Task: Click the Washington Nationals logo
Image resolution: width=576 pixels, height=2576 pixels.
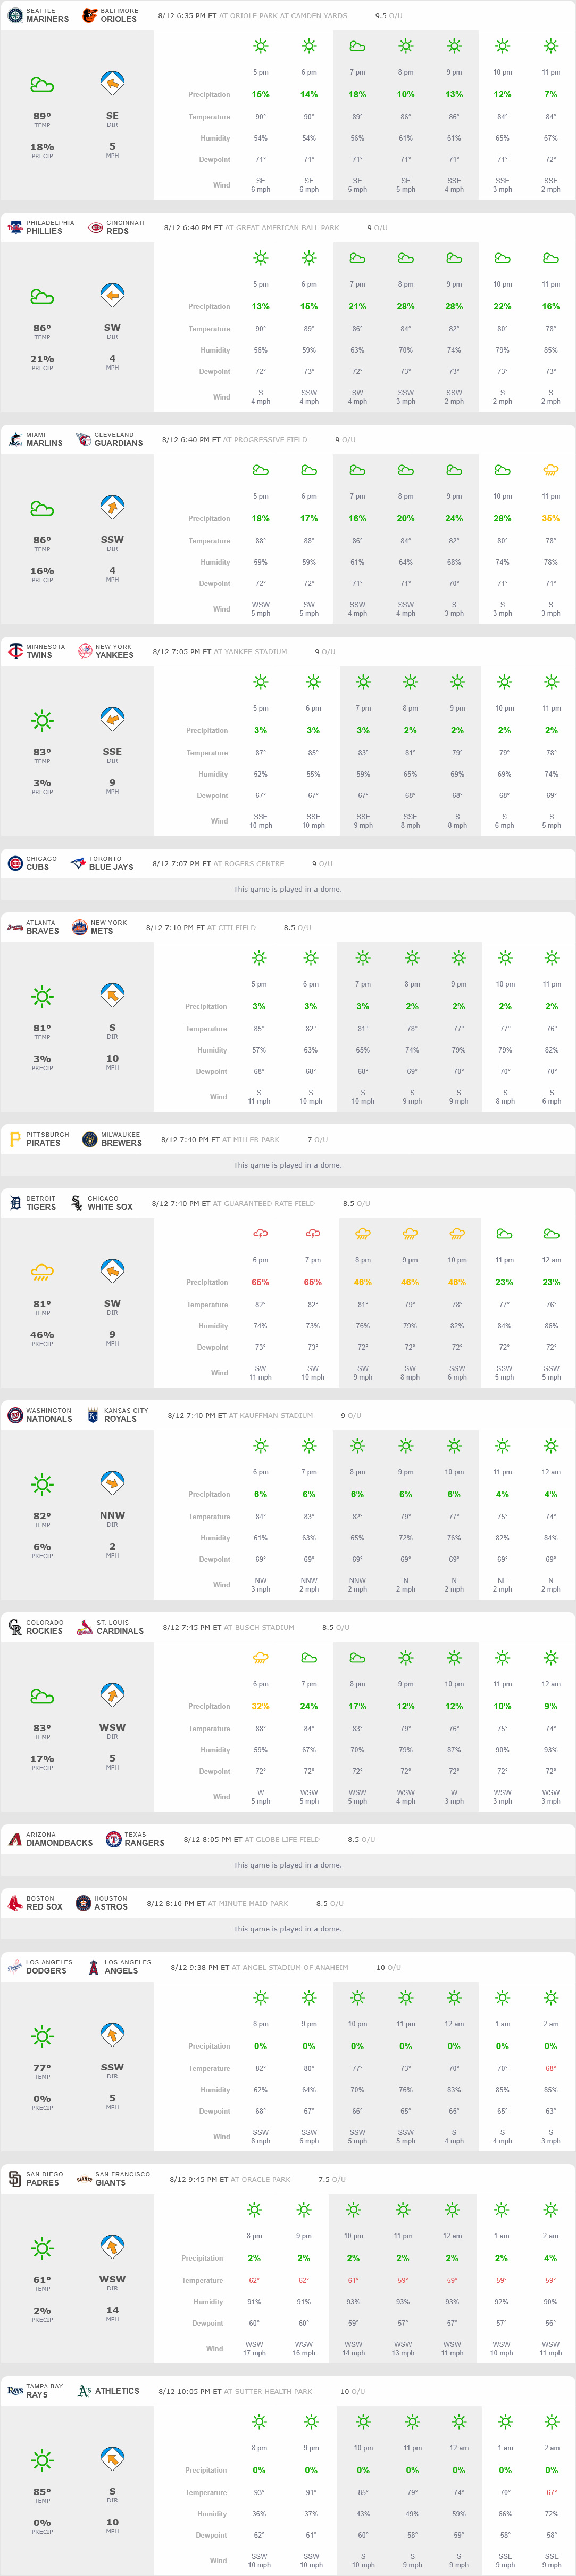Action: (x=15, y=1415)
